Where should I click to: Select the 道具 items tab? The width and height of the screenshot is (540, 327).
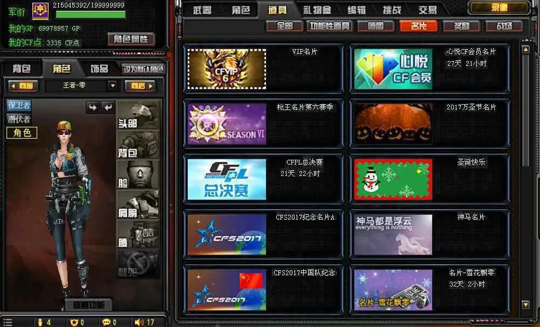point(278,10)
